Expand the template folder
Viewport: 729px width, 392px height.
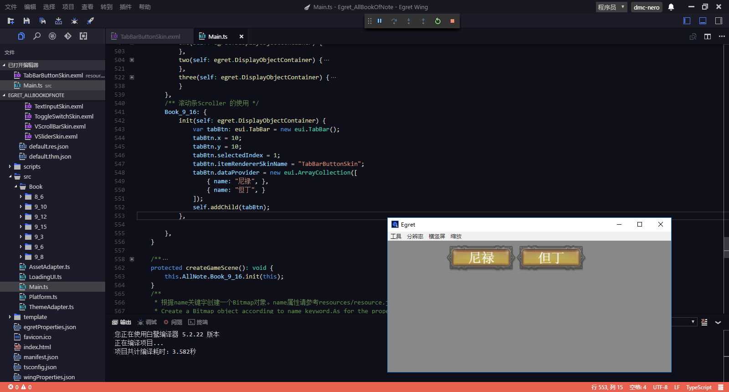tap(10, 317)
